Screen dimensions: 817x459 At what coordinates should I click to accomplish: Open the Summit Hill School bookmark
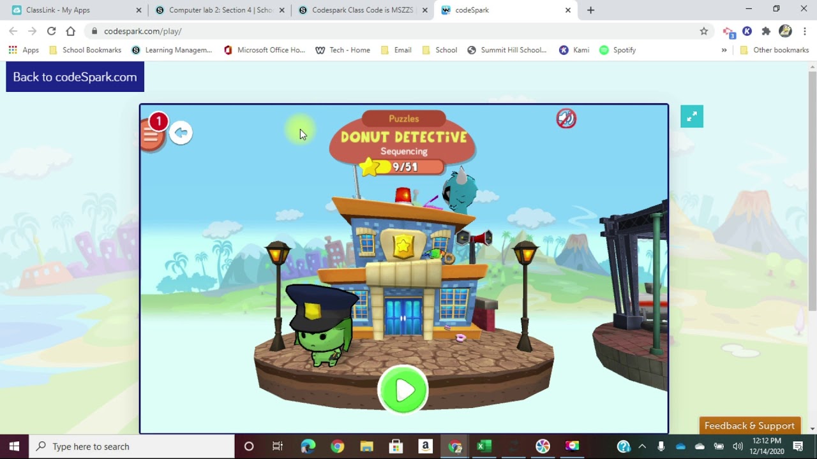click(507, 50)
